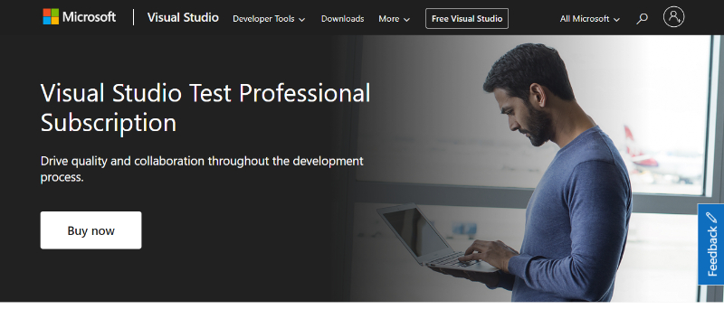Open the All Microsoft dropdown
This screenshot has height=328, width=724.
pos(590,19)
